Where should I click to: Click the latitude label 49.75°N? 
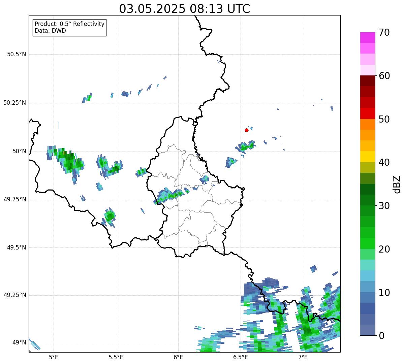(15, 199)
